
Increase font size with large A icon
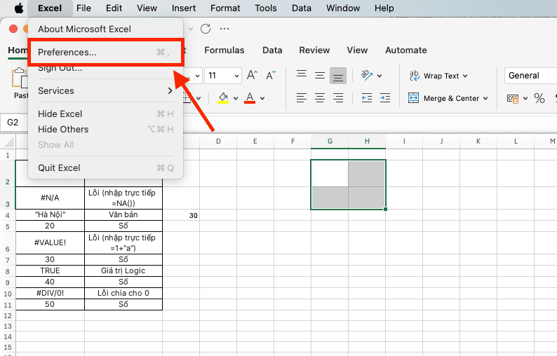pos(253,75)
